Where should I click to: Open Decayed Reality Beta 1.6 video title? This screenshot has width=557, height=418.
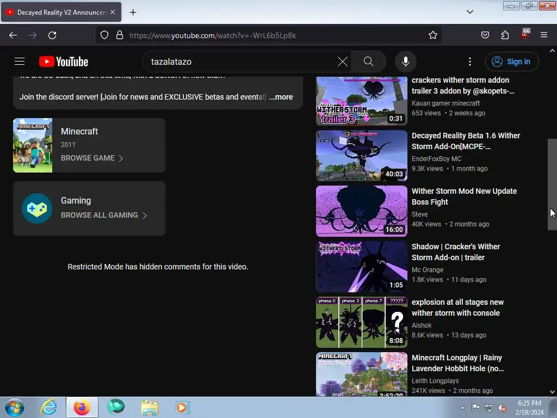pos(466,141)
